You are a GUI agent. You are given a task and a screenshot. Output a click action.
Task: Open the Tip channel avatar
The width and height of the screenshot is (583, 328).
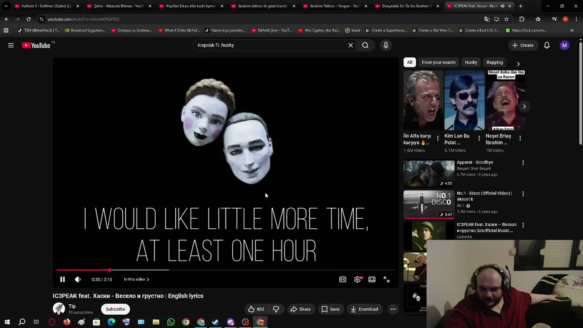pos(59,309)
